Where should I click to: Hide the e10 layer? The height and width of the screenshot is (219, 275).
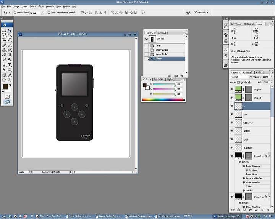point(232,114)
